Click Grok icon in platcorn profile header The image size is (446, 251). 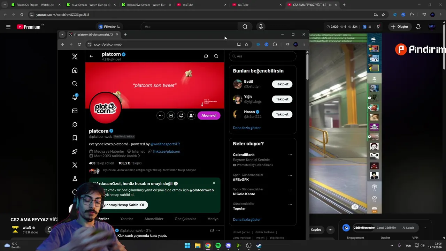click(206, 56)
